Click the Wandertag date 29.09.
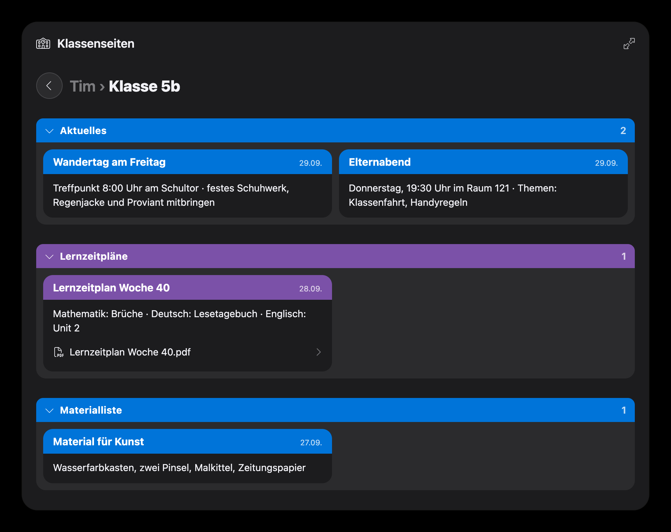The image size is (671, 532). pyautogui.click(x=310, y=163)
